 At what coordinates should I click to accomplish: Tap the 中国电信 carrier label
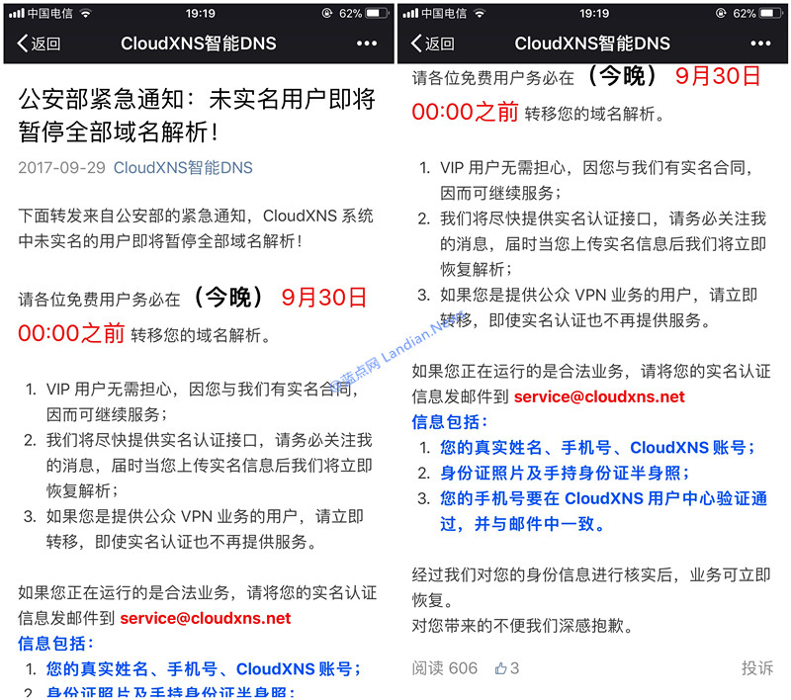click(49, 14)
